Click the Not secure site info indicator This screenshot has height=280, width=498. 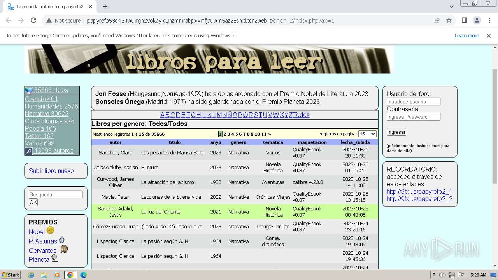coord(63,21)
